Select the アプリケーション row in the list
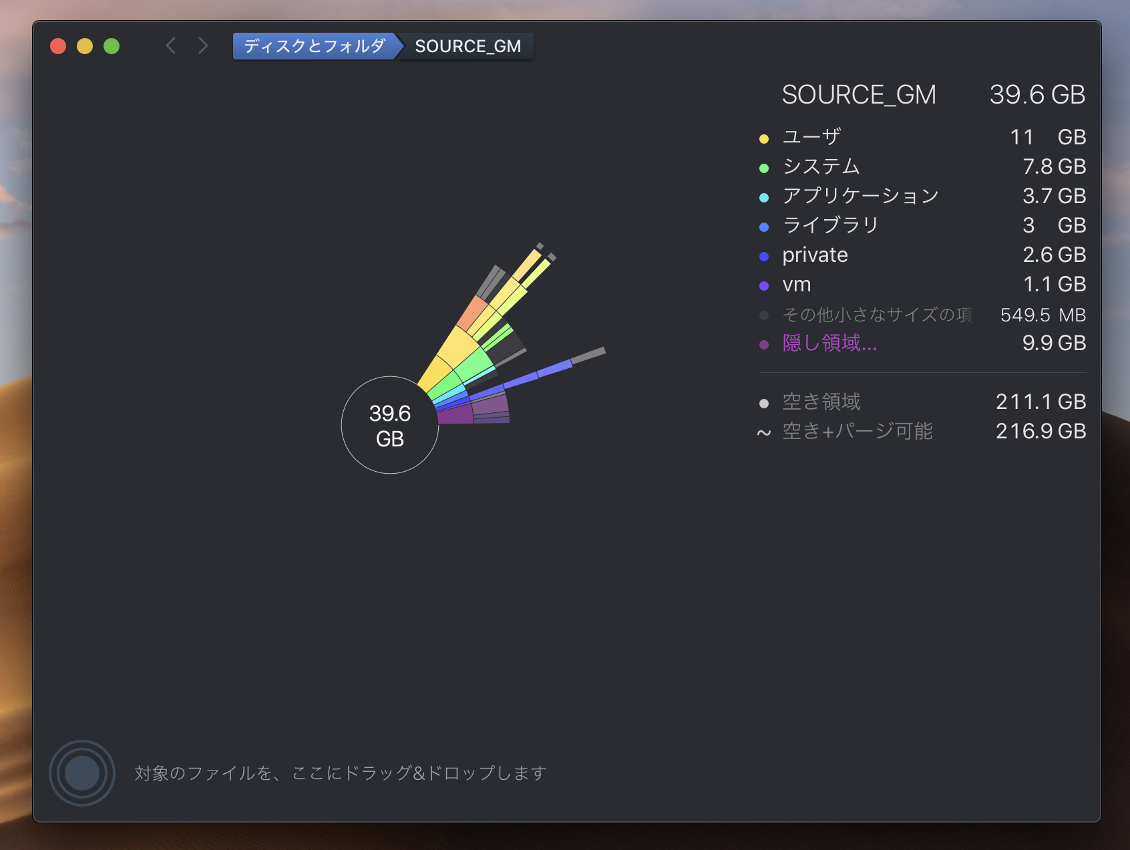1130x850 pixels. (922, 196)
